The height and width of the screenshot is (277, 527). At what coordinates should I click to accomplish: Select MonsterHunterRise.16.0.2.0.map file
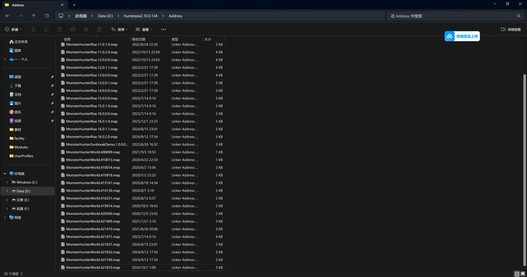tap(142, 137)
